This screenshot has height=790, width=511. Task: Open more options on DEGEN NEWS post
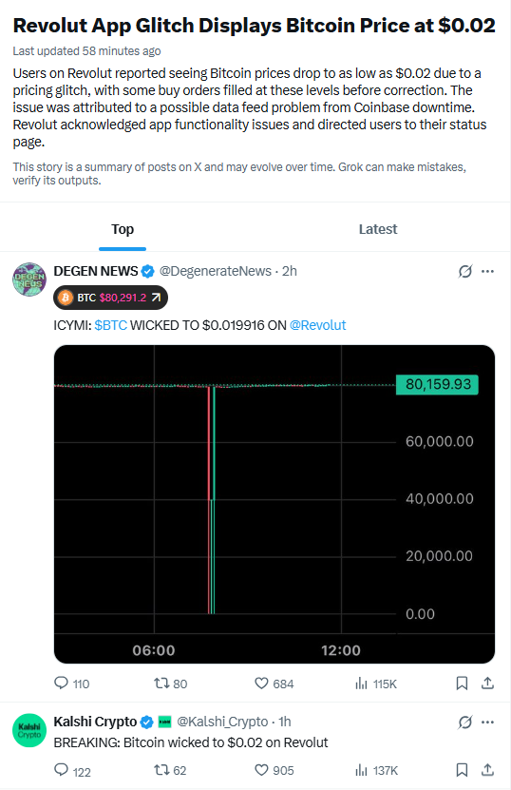tap(487, 271)
